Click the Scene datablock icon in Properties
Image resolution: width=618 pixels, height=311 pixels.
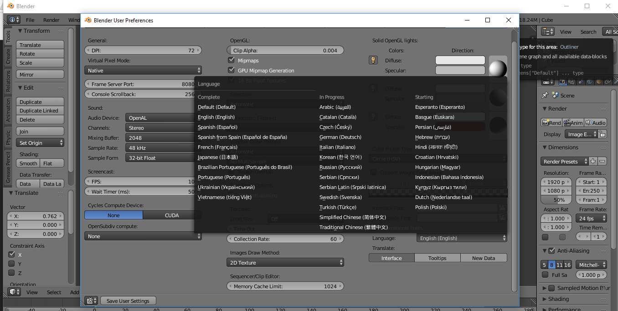[x=555, y=95]
